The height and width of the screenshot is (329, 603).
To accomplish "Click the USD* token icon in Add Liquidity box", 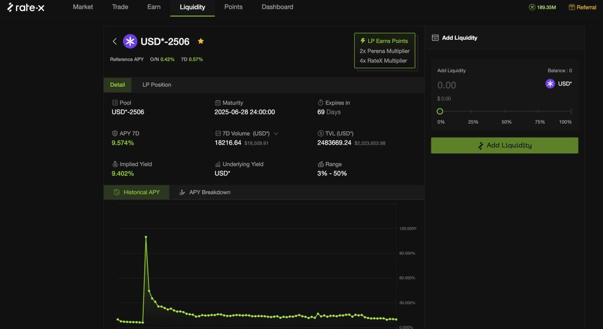I will point(550,83).
